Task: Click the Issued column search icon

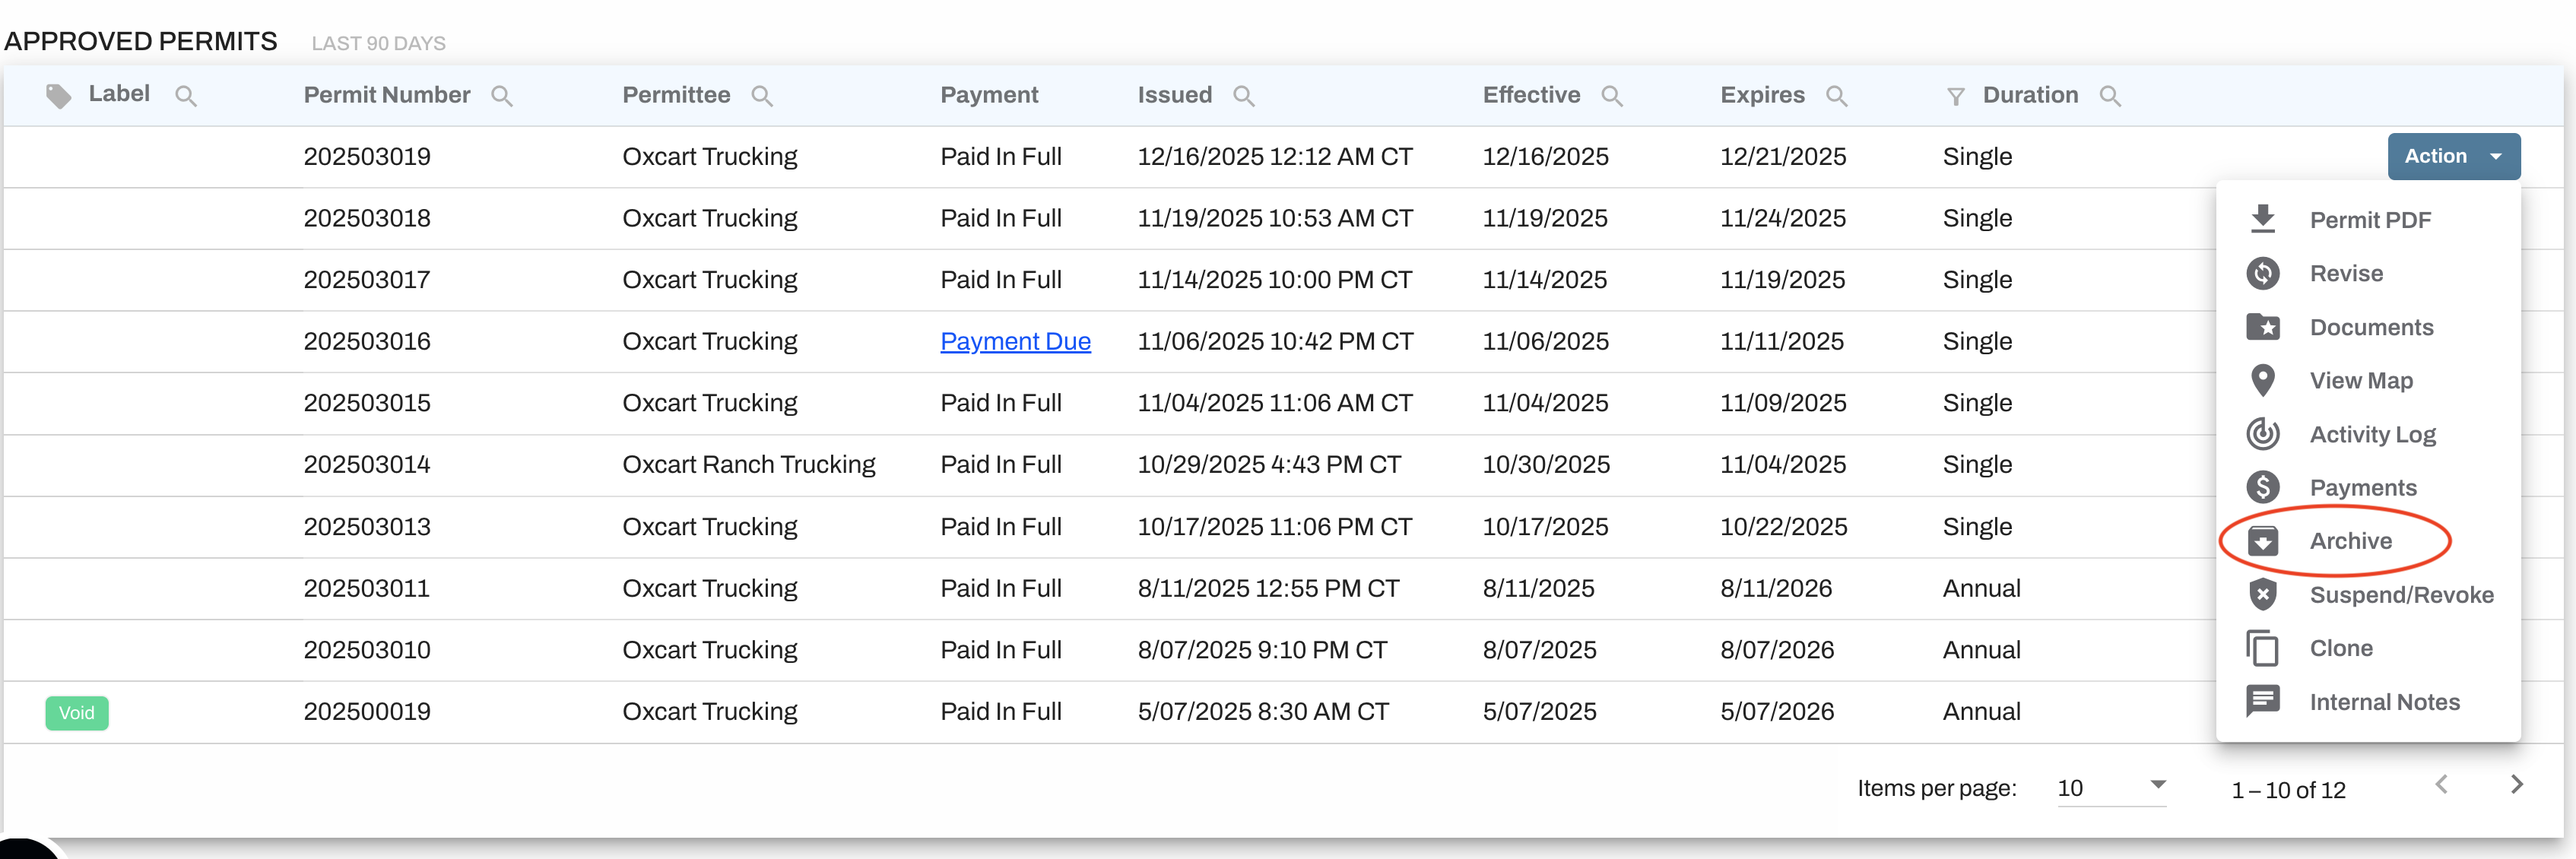Action: pos(1244,96)
